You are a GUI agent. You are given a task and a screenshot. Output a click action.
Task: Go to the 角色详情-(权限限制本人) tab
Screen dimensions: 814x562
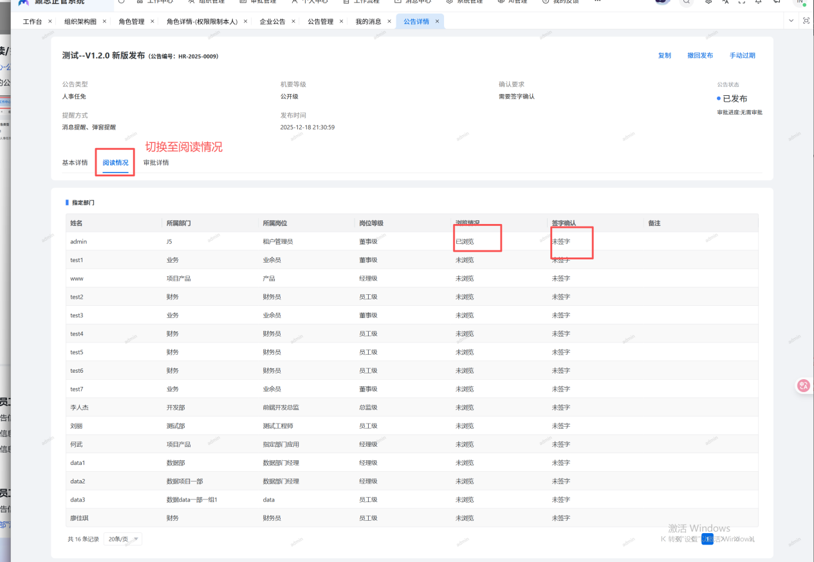tap(201, 22)
